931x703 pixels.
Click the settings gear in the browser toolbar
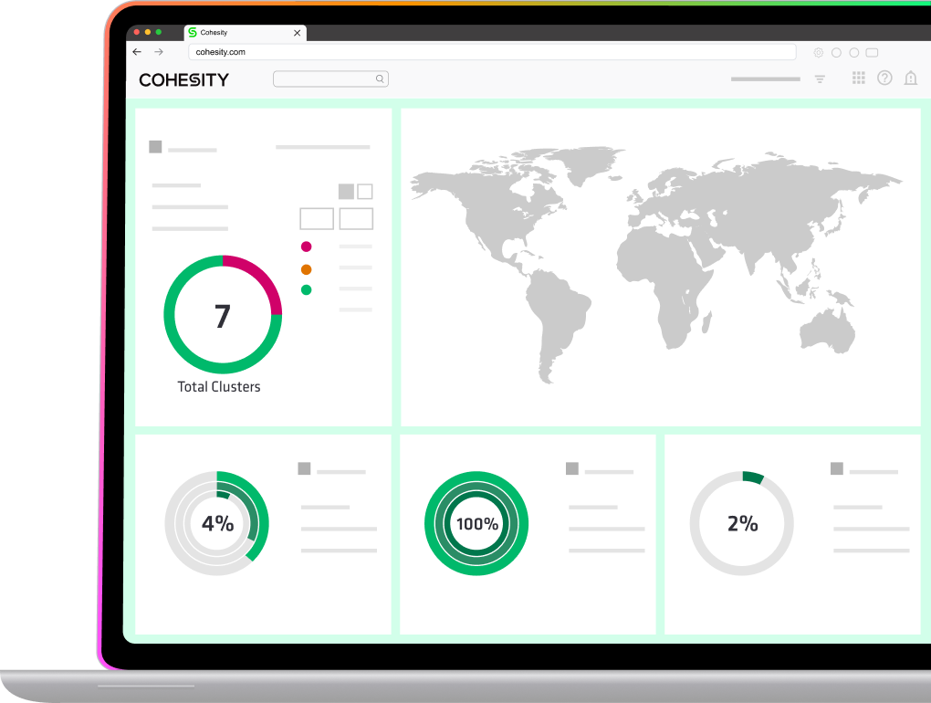click(x=818, y=52)
